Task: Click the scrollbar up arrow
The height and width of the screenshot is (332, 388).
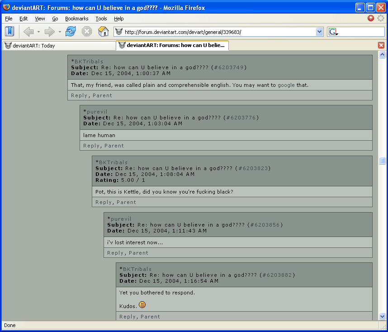Action: click(382, 54)
